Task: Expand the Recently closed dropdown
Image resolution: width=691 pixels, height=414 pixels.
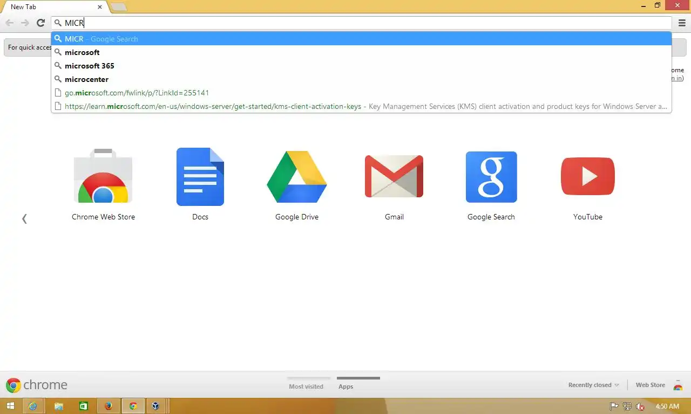Action: click(593, 385)
